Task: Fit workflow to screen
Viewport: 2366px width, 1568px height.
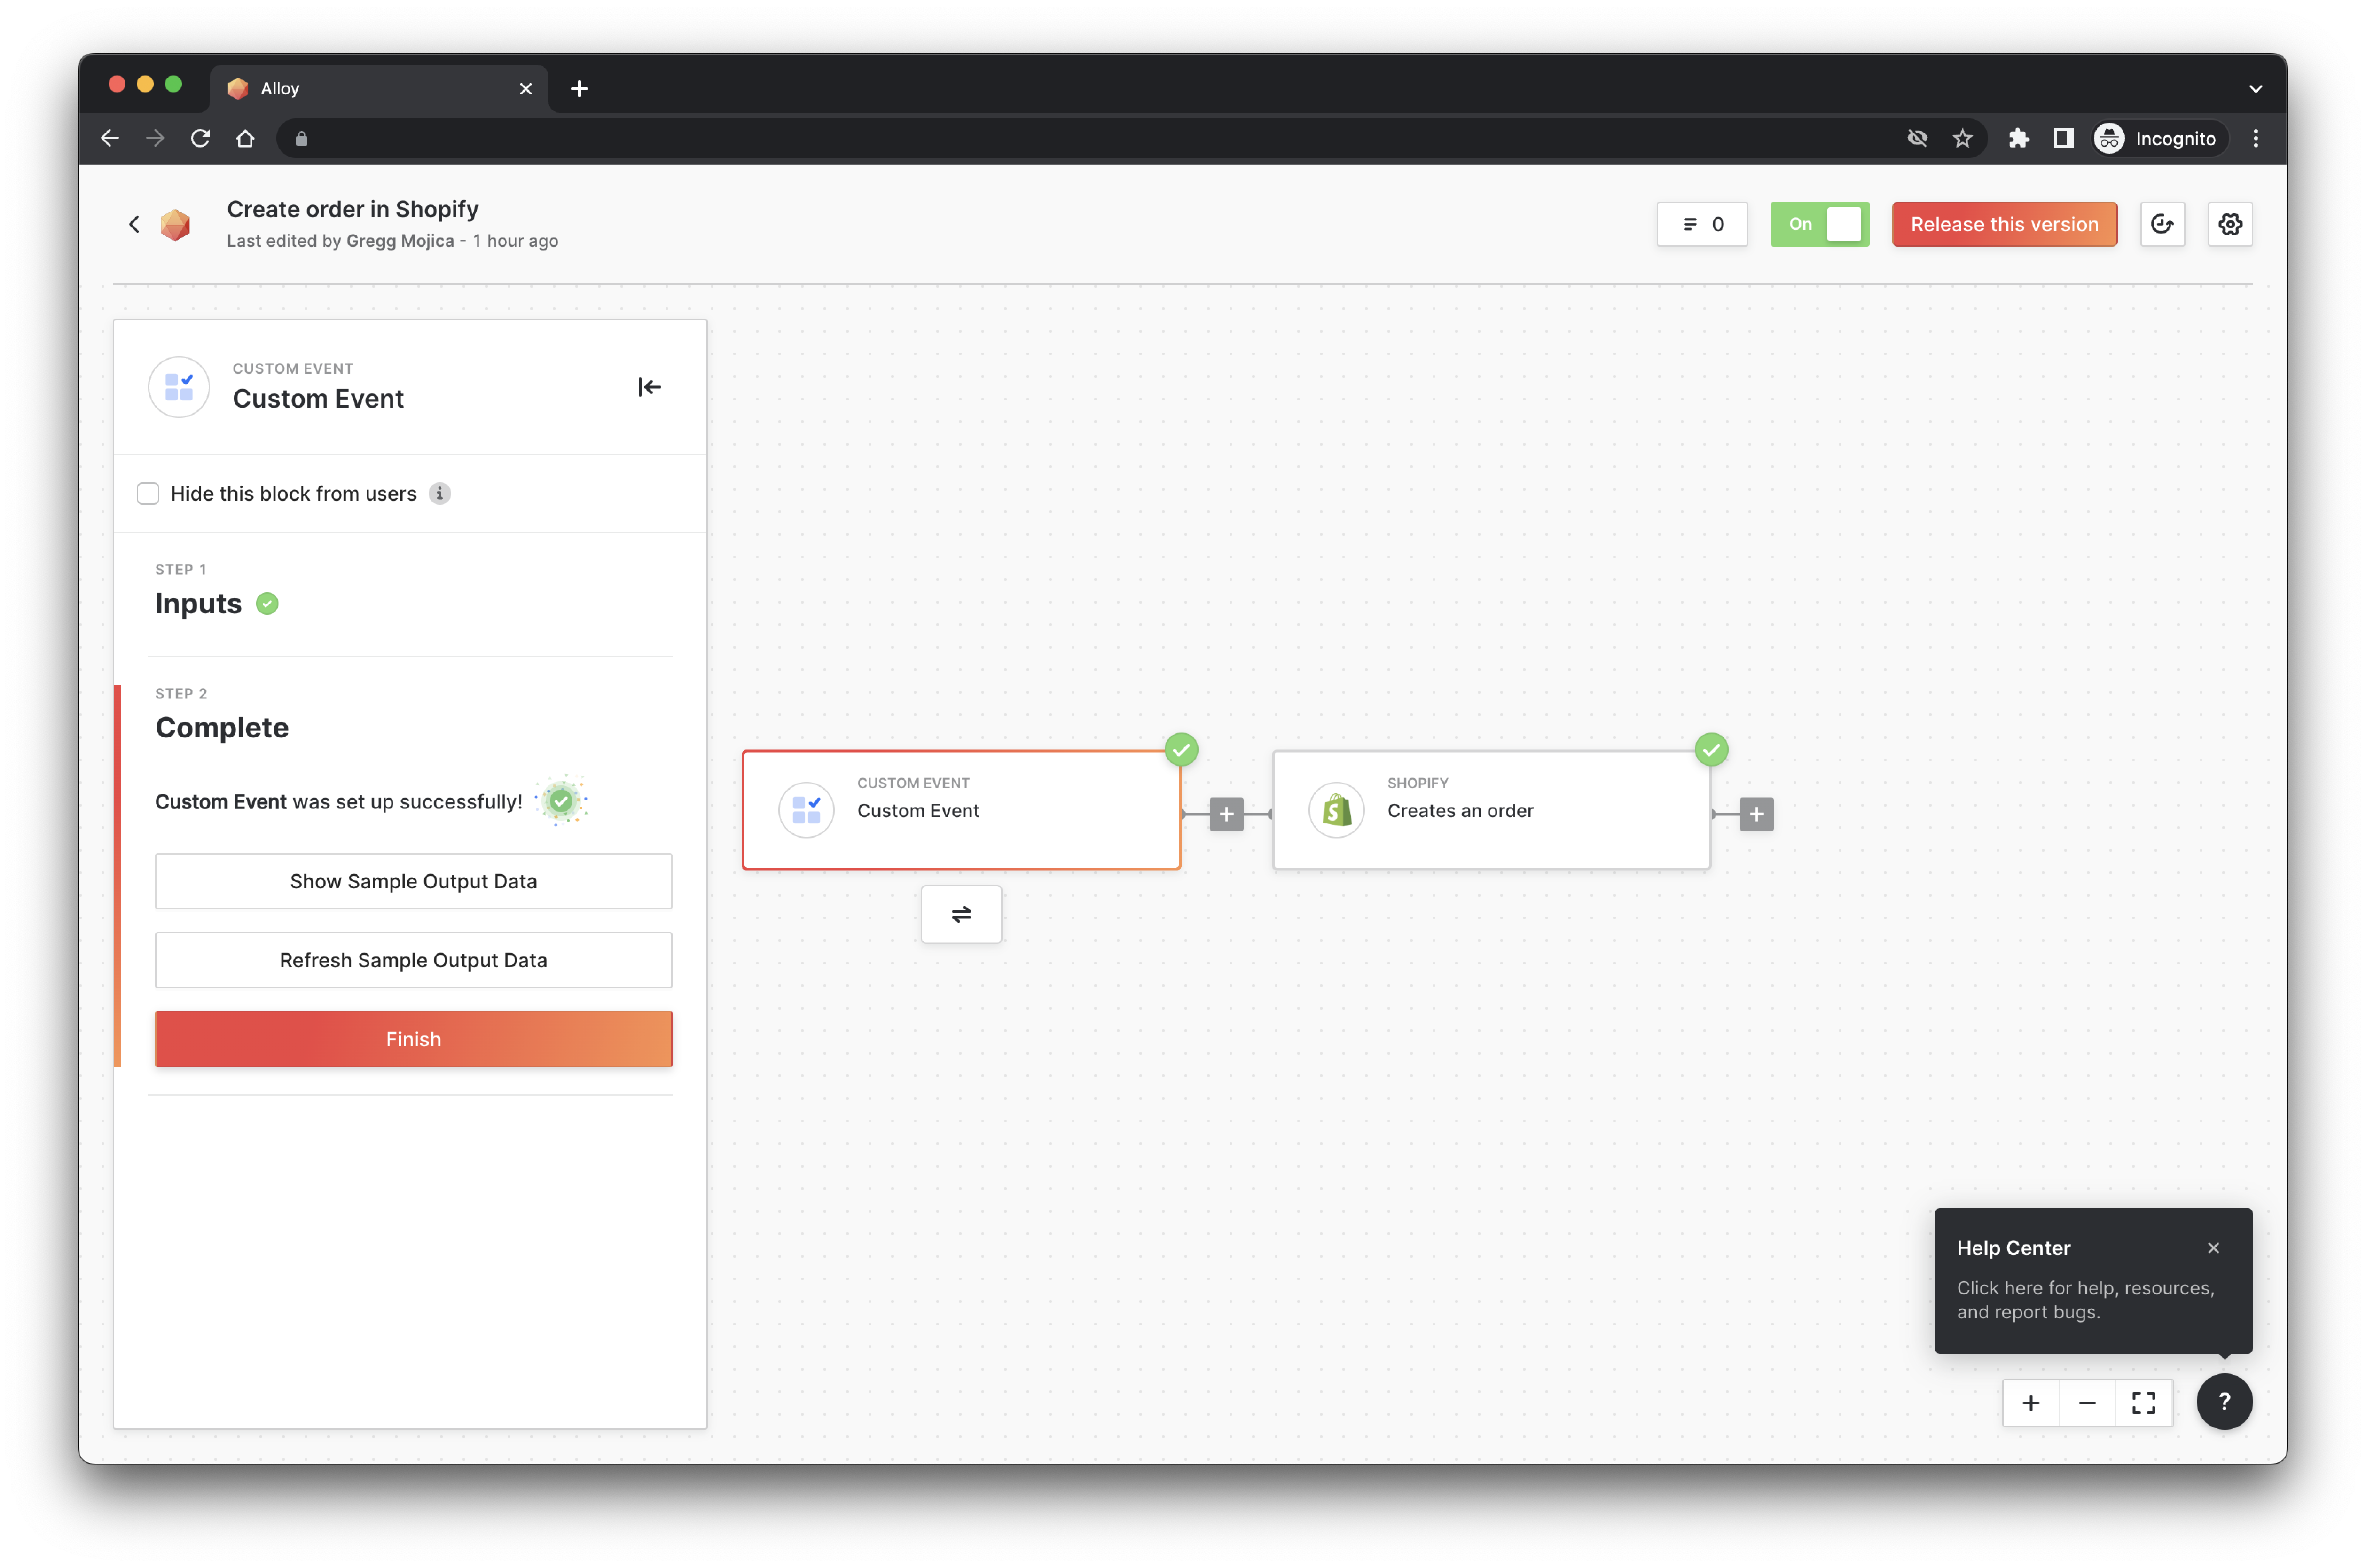Action: (2143, 1403)
